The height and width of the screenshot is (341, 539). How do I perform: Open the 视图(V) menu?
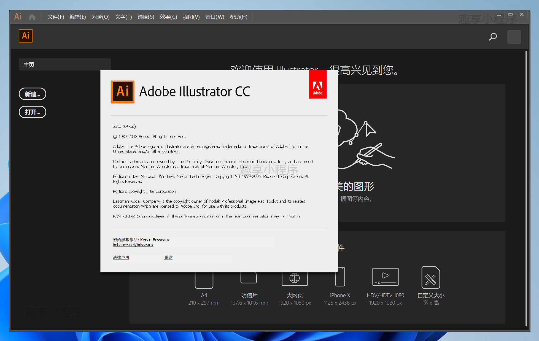(191, 17)
